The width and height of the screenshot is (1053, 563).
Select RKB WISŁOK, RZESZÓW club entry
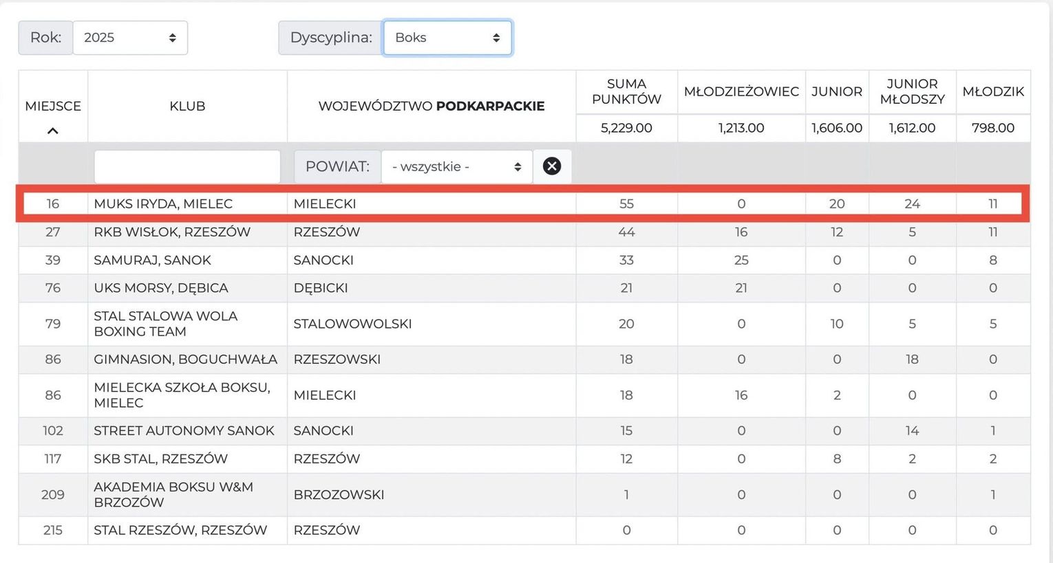point(172,232)
